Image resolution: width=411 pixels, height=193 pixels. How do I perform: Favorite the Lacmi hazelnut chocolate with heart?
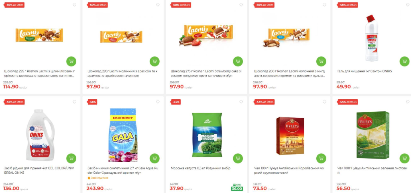click(74, 5)
